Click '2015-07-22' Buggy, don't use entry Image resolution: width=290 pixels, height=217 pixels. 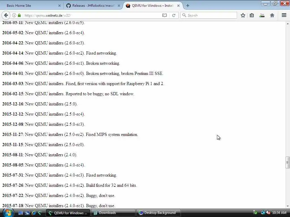point(59,196)
